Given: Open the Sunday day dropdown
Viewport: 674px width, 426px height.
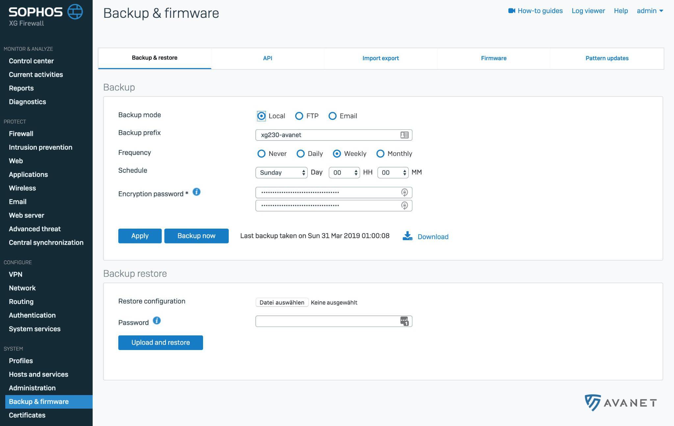Looking at the screenshot, I should coord(281,173).
